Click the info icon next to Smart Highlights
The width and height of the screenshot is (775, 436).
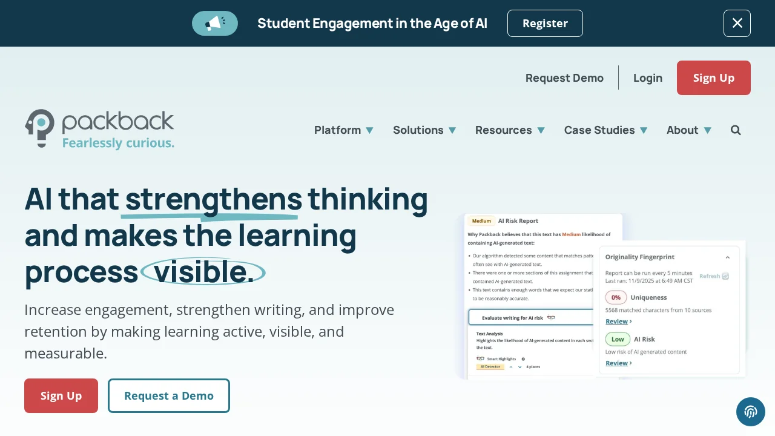click(x=523, y=359)
